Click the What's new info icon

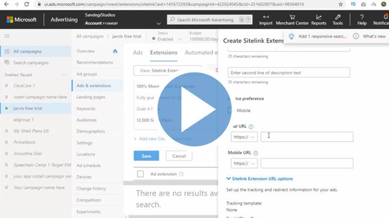(356, 36)
